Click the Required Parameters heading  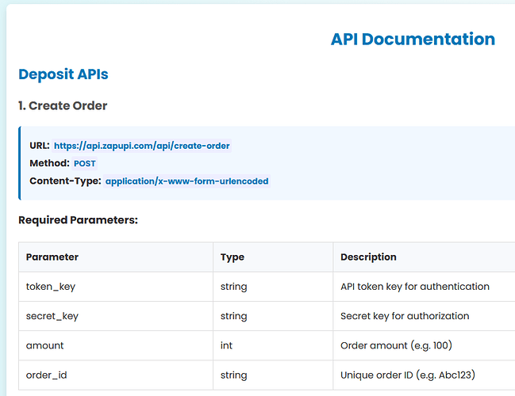pyautogui.click(x=78, y=219)
